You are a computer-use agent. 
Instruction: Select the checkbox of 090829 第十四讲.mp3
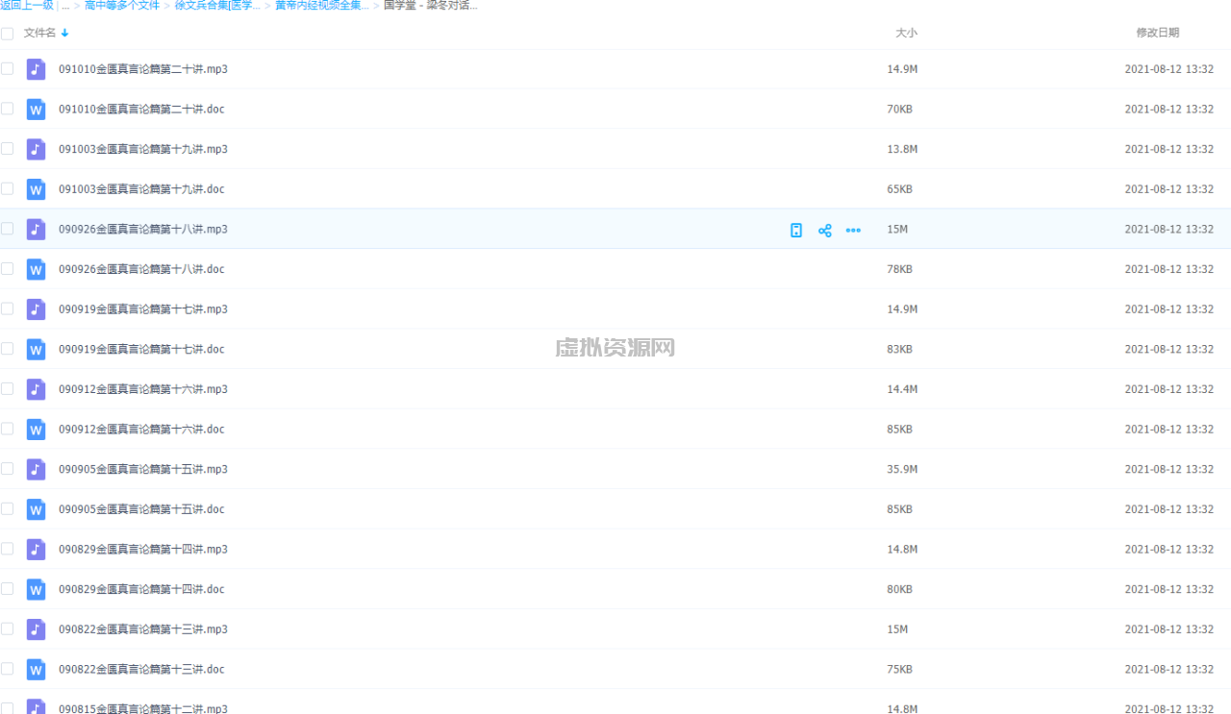coord(8,549)
